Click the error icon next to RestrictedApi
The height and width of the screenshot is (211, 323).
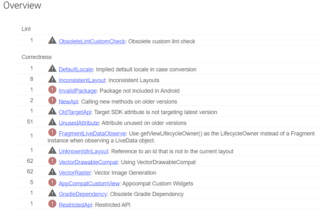click(x=52, y=204)
